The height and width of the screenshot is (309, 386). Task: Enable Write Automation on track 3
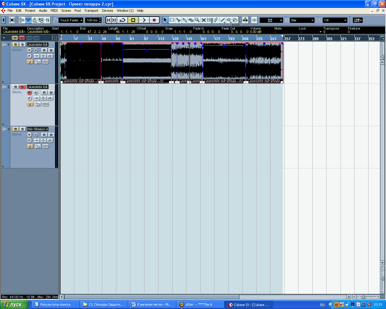click(x=51, y=135)
